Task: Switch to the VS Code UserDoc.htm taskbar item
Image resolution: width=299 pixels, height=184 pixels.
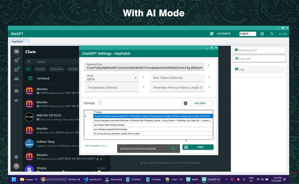Action: tap(93, 179)
